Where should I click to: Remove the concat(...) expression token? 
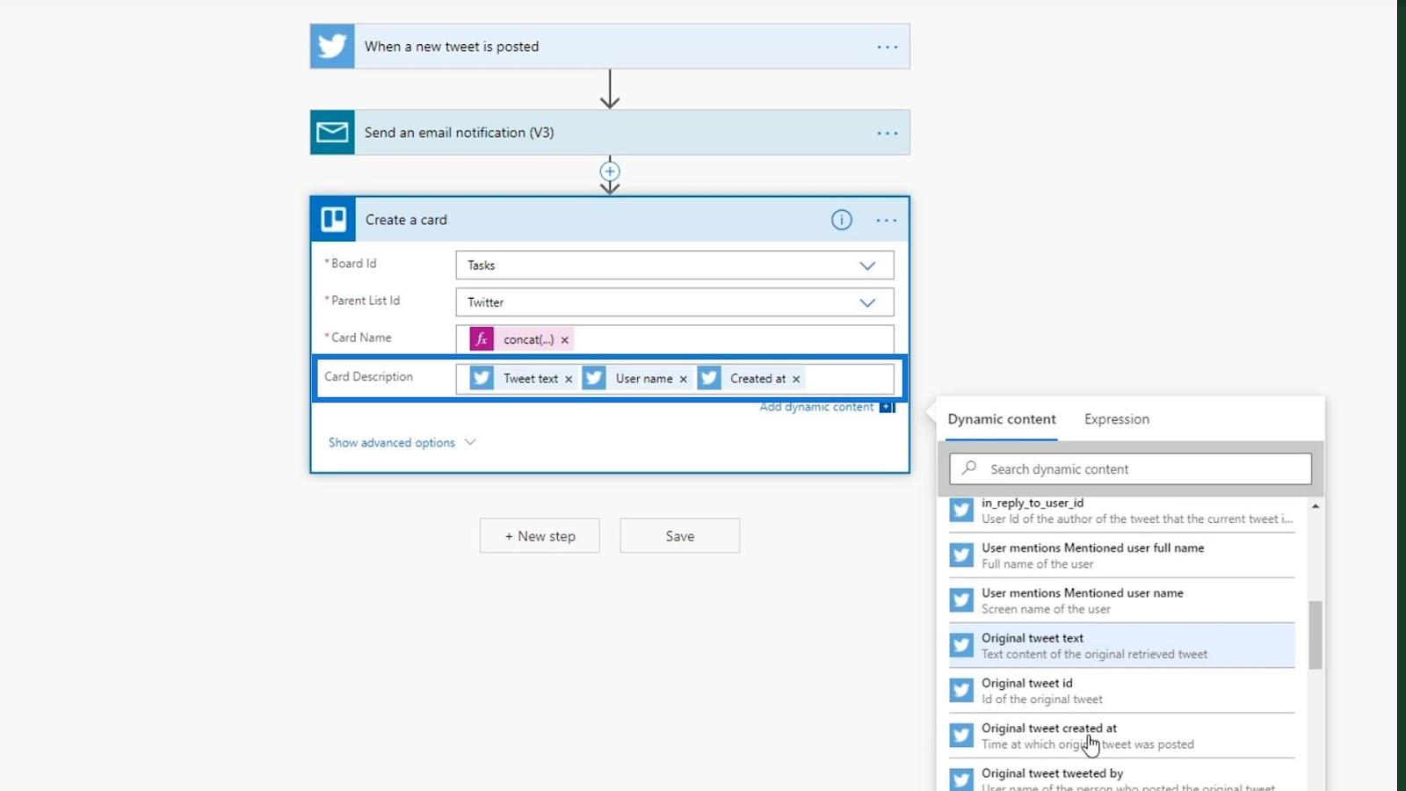[x=565, y=340]
